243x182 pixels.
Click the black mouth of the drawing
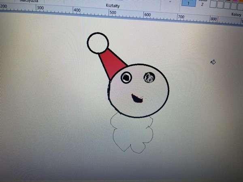click(136, 99)
